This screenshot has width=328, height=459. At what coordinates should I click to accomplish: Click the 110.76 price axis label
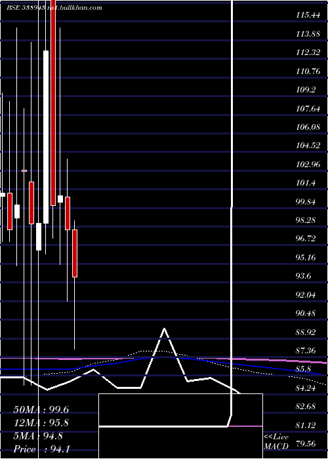[308, 71]
